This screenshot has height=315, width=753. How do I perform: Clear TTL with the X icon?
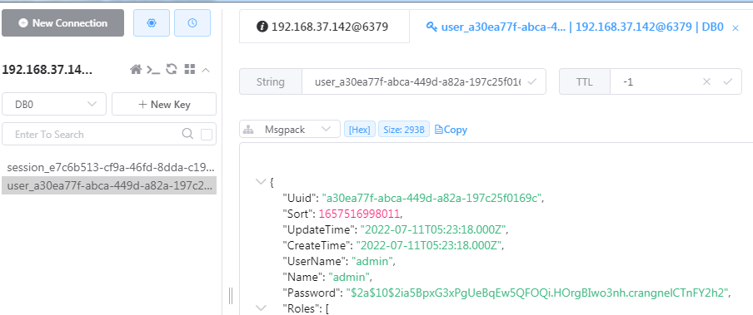[706, 82]
